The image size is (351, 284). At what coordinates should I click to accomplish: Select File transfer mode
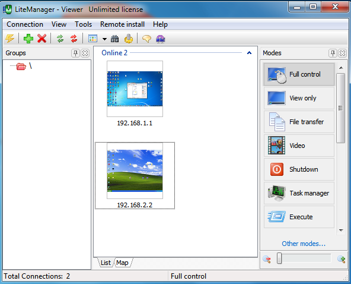(x=299, y=122)
